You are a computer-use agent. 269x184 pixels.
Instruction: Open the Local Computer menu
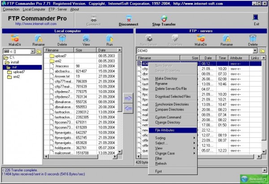[34, 9]
